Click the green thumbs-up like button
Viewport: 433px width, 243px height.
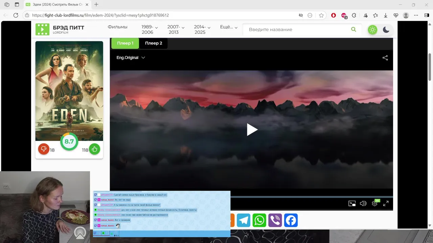(x=94, y=149)
